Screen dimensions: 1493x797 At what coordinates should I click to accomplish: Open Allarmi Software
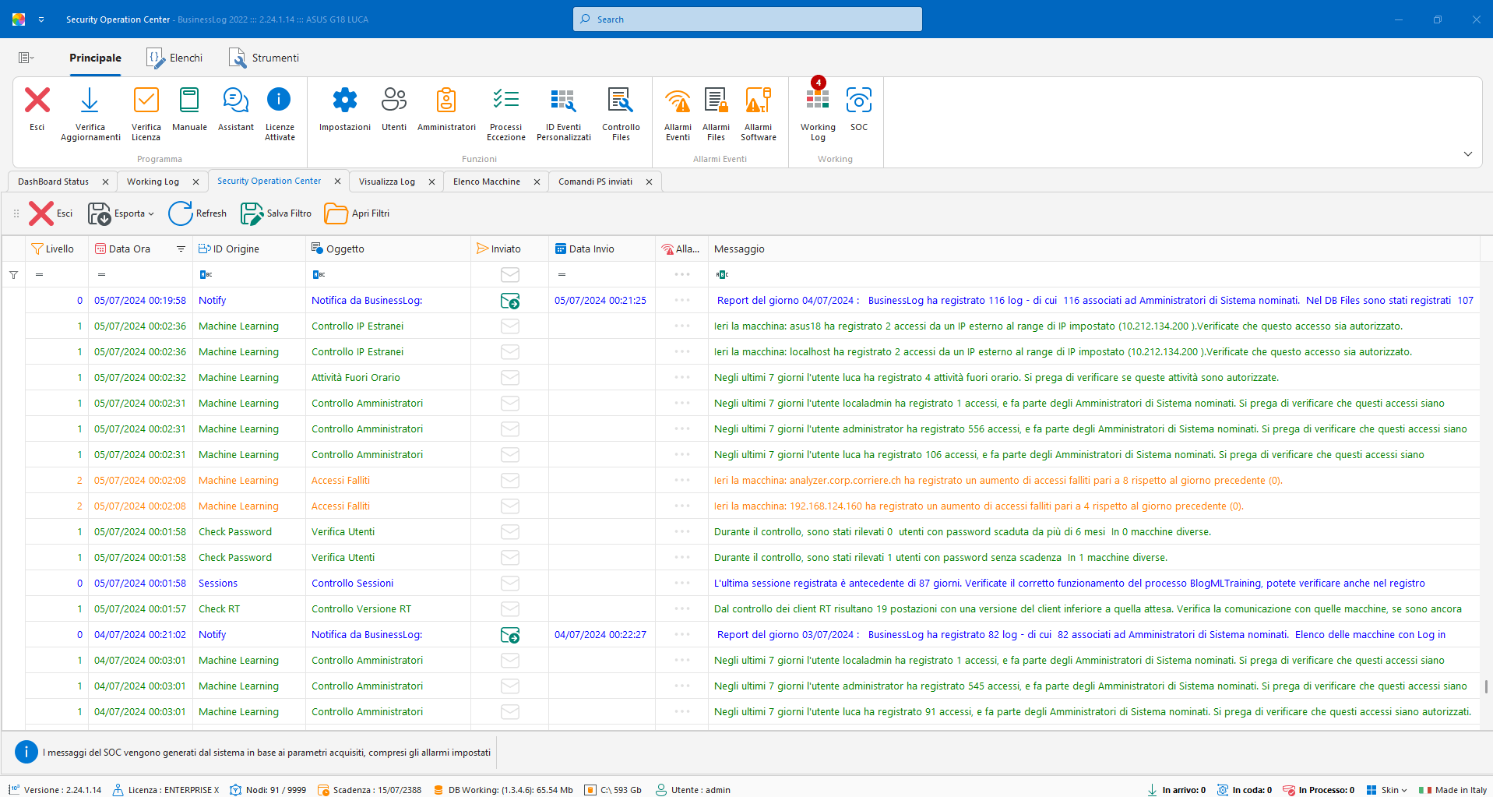pyautogui.click(x=759, y=114)
